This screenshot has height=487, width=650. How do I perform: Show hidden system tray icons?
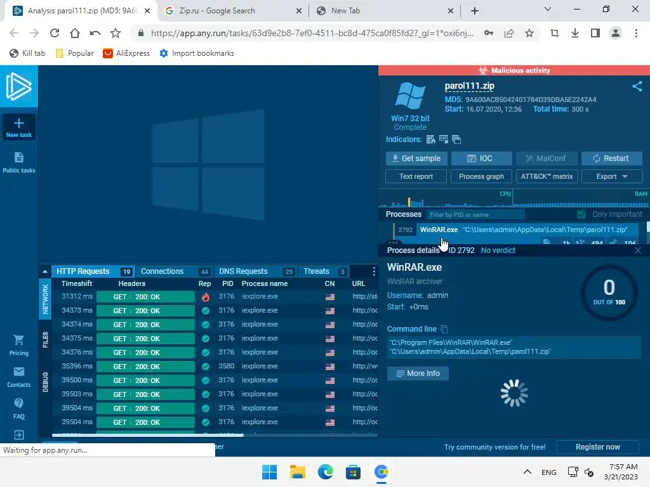click(527, 472)
